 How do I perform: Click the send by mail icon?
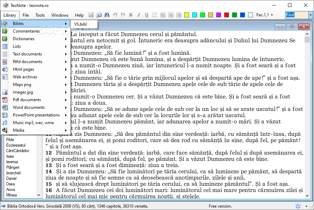point(99,15)
